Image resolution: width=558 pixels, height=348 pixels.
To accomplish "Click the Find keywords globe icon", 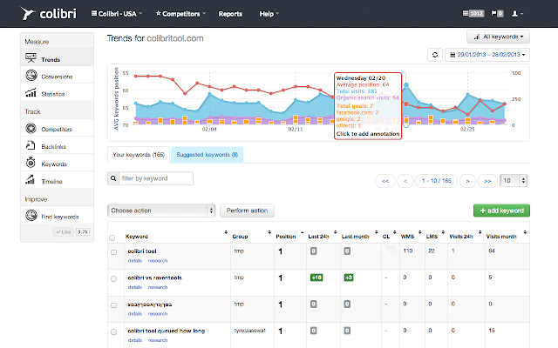I will point(31,215).
